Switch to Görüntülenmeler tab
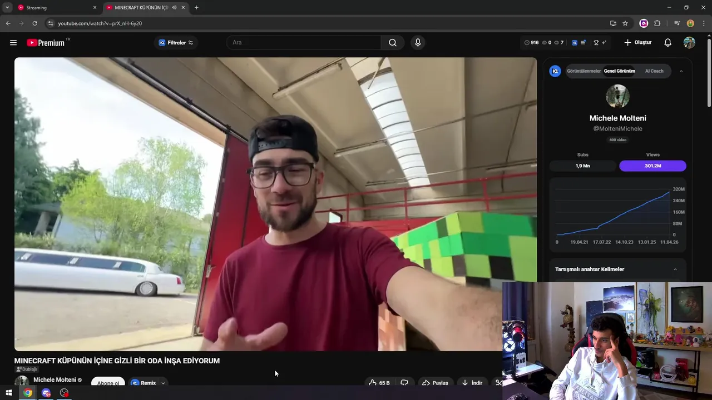Viewport: 712px width, 400px height. (x=584, y=71)
